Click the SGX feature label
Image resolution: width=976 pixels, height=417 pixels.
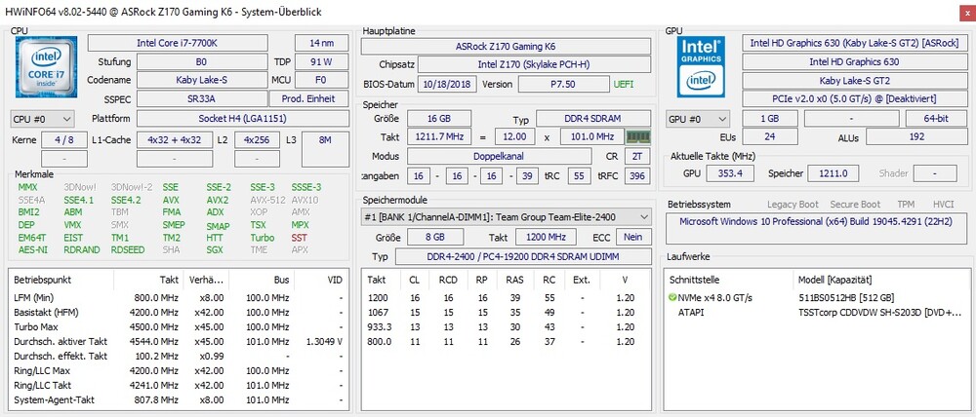(215, 249)
